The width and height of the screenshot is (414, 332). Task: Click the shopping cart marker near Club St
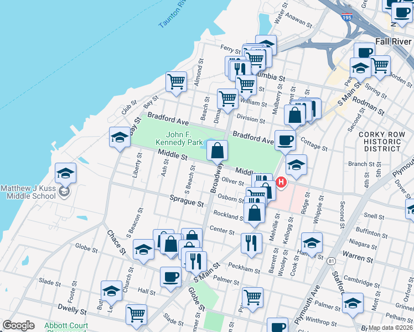pos(176,81)
